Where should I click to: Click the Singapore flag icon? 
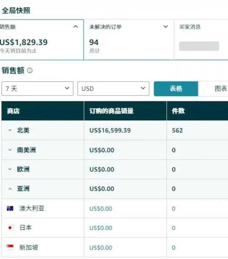click(x=10, y=247)
